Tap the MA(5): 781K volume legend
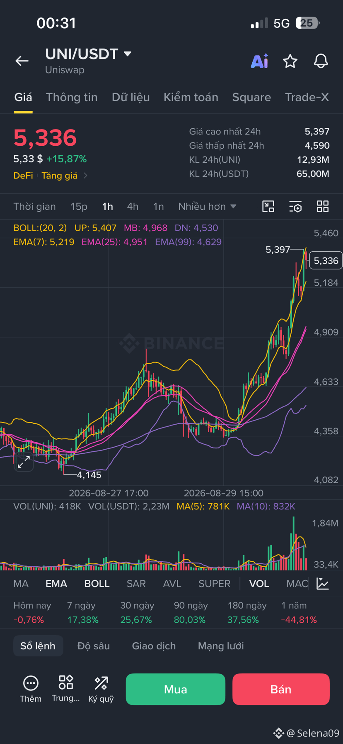This screenshot has width=343, height=744. coord(203,506)
